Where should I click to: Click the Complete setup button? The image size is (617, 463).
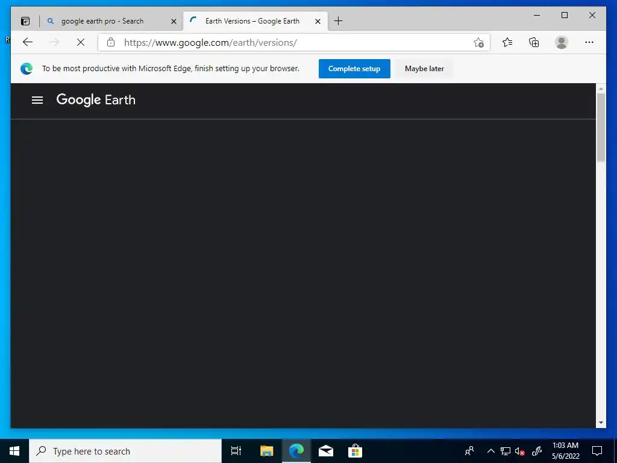(354, 69)
